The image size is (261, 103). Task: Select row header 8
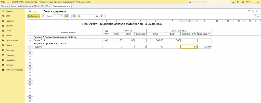(x=30, y=47)
